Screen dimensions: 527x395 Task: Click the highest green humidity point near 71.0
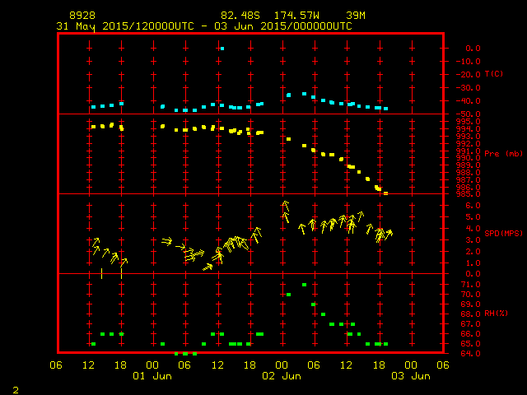click(x=304, y=285)
